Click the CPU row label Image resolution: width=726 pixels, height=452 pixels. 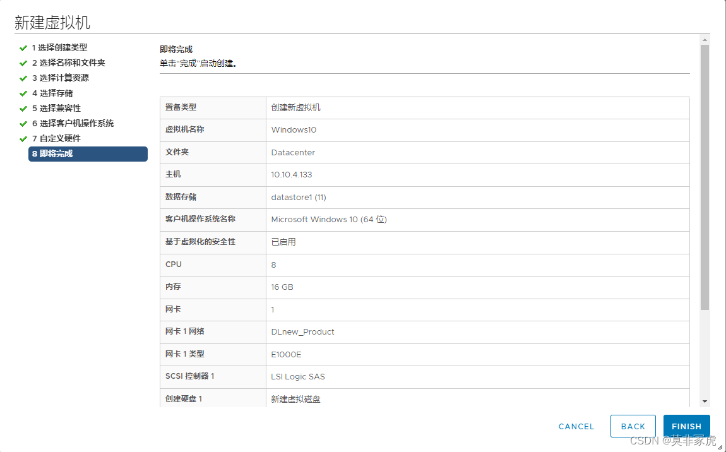coord(174,264)
